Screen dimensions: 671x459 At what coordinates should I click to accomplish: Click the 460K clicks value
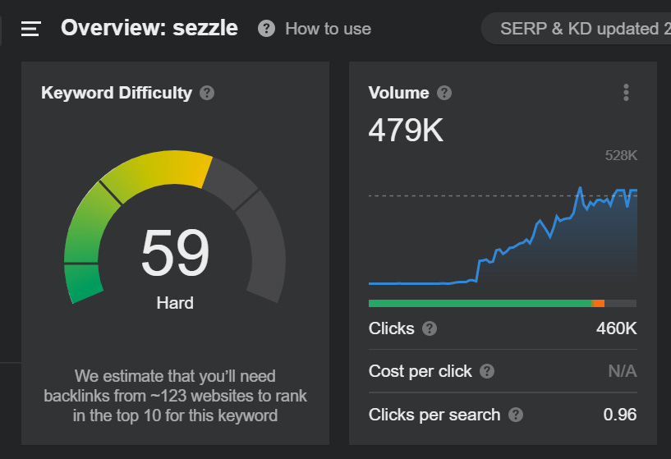click(x=616, y=328)
